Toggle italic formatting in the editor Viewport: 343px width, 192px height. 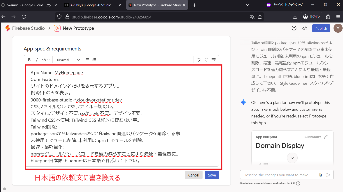(x=37, y=60)
